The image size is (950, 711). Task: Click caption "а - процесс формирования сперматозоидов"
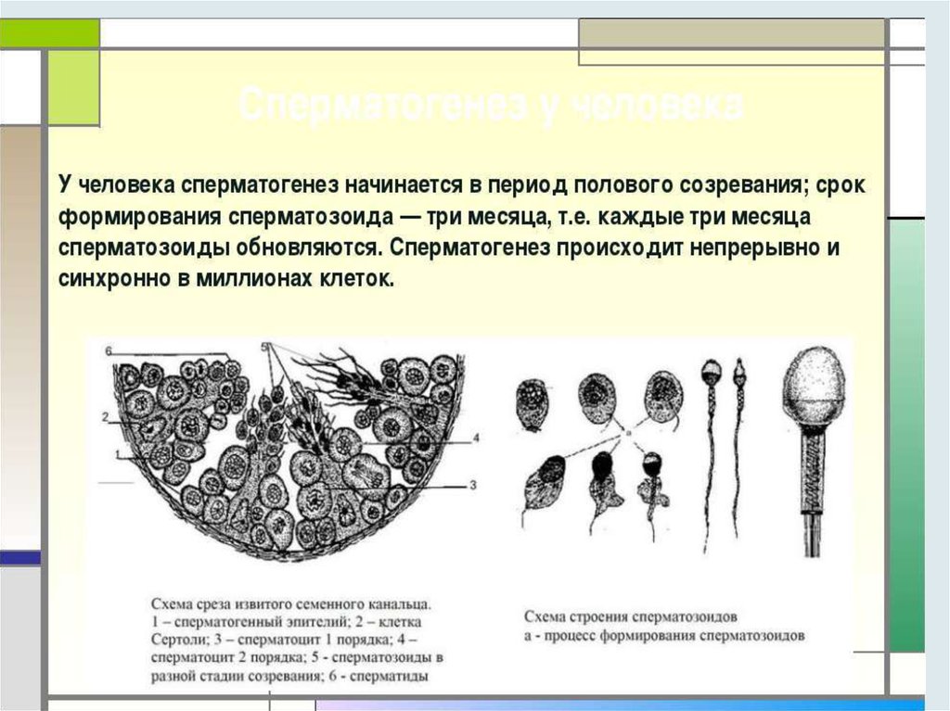point(664,636)
